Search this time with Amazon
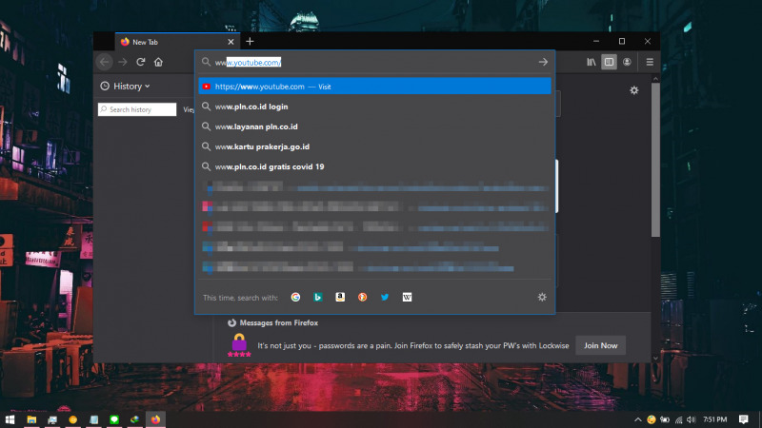The image size is (762, 428). point(340,297)
